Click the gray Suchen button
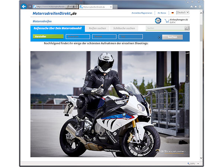Image resolution: width=223 pixels, height=167 pixels. pyautogui.click(x=172, y=37)
